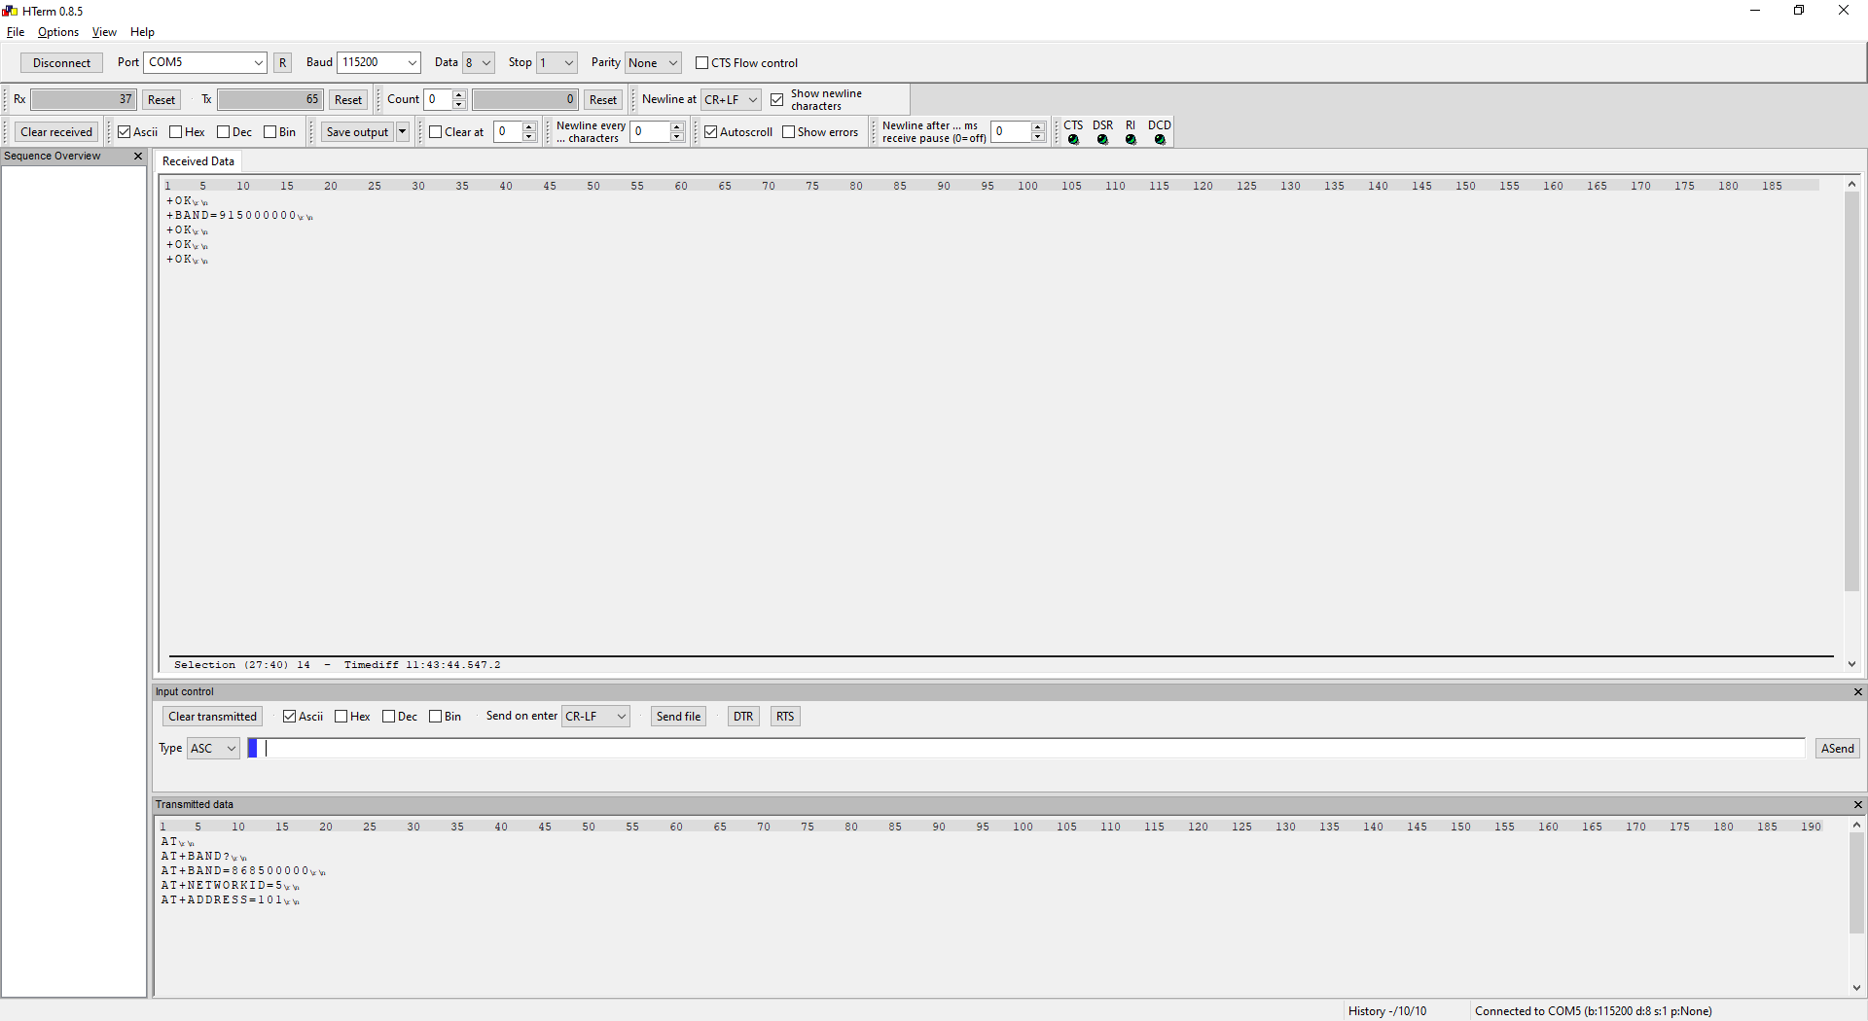Toggle Hex display of received data

pyautogui.click(x=174, y=131)
